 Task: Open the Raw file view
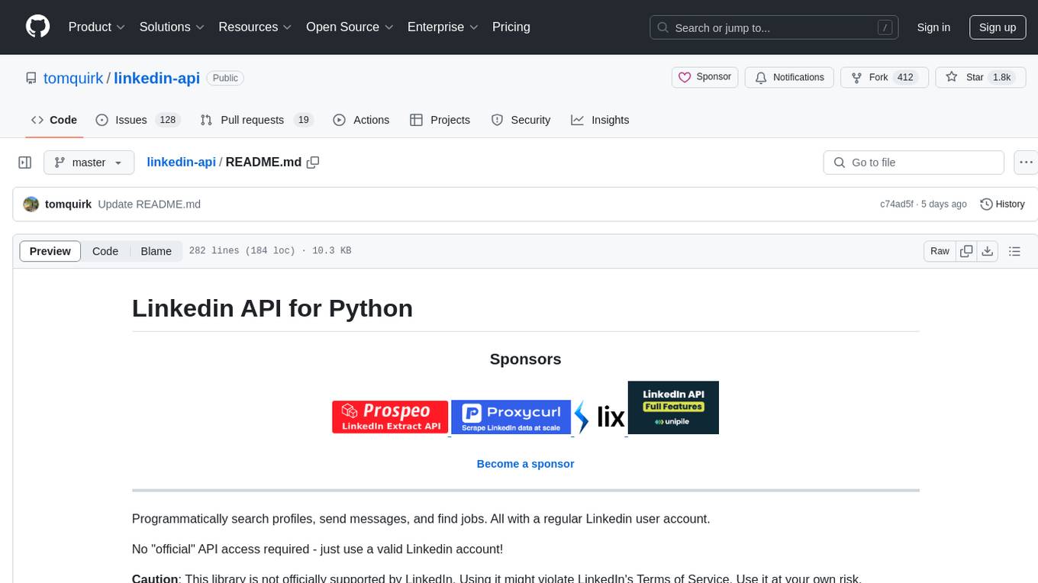click(x=940, y=251)
